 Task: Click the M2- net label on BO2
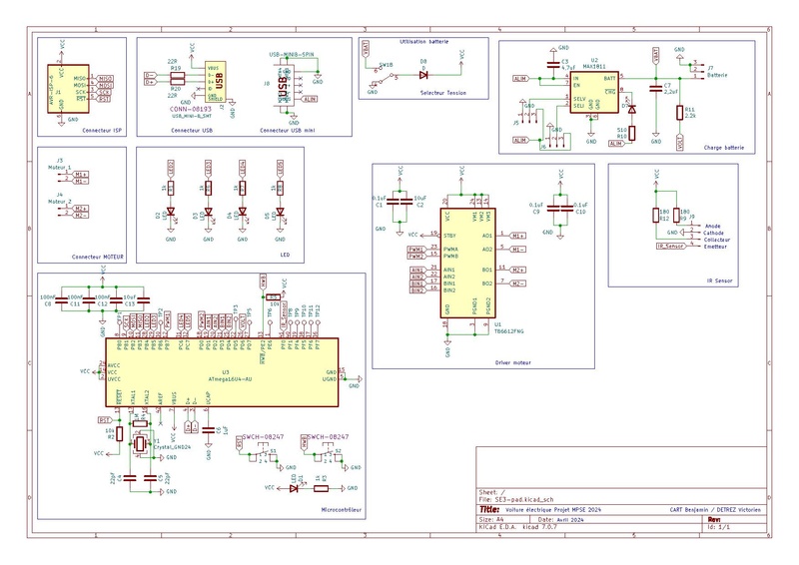[x=518, y=283]
